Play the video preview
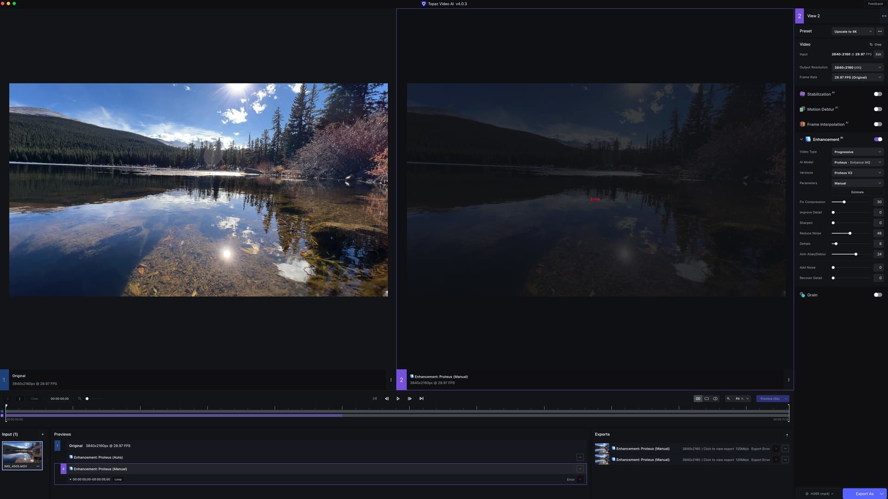Screen dimensions: 888x499 398,399
